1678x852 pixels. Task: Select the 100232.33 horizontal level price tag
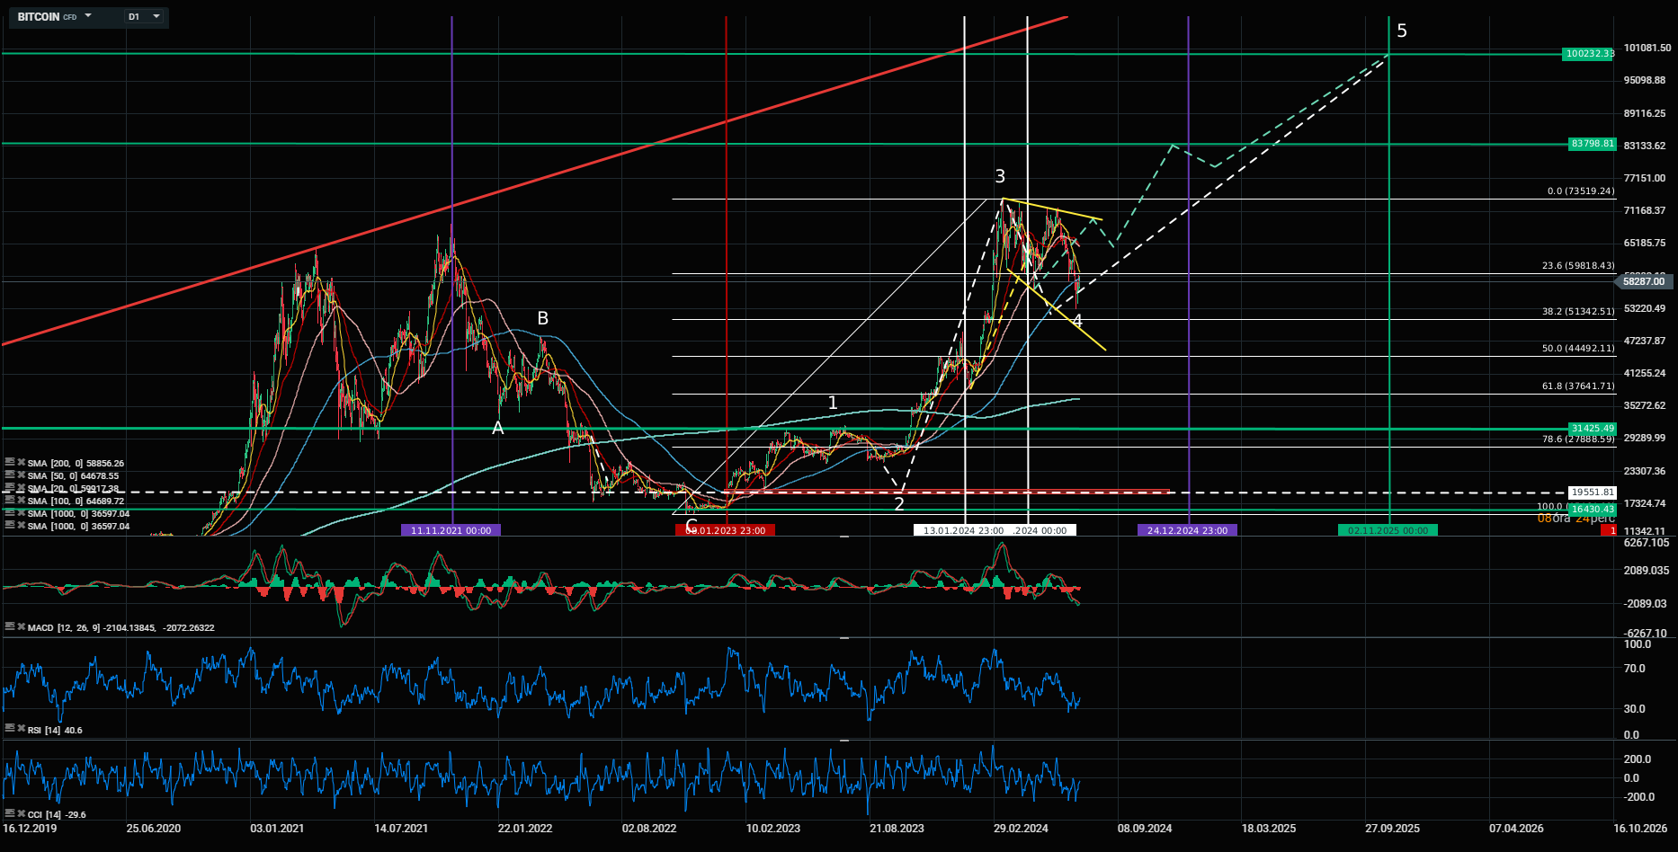pos(1589,54)
